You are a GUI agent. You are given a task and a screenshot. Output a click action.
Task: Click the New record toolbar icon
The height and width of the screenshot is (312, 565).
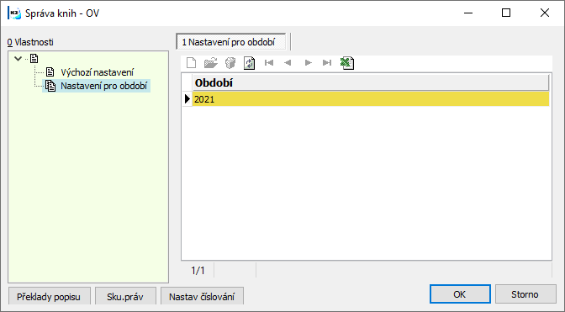pyautogui.click(x=192, y=63)
